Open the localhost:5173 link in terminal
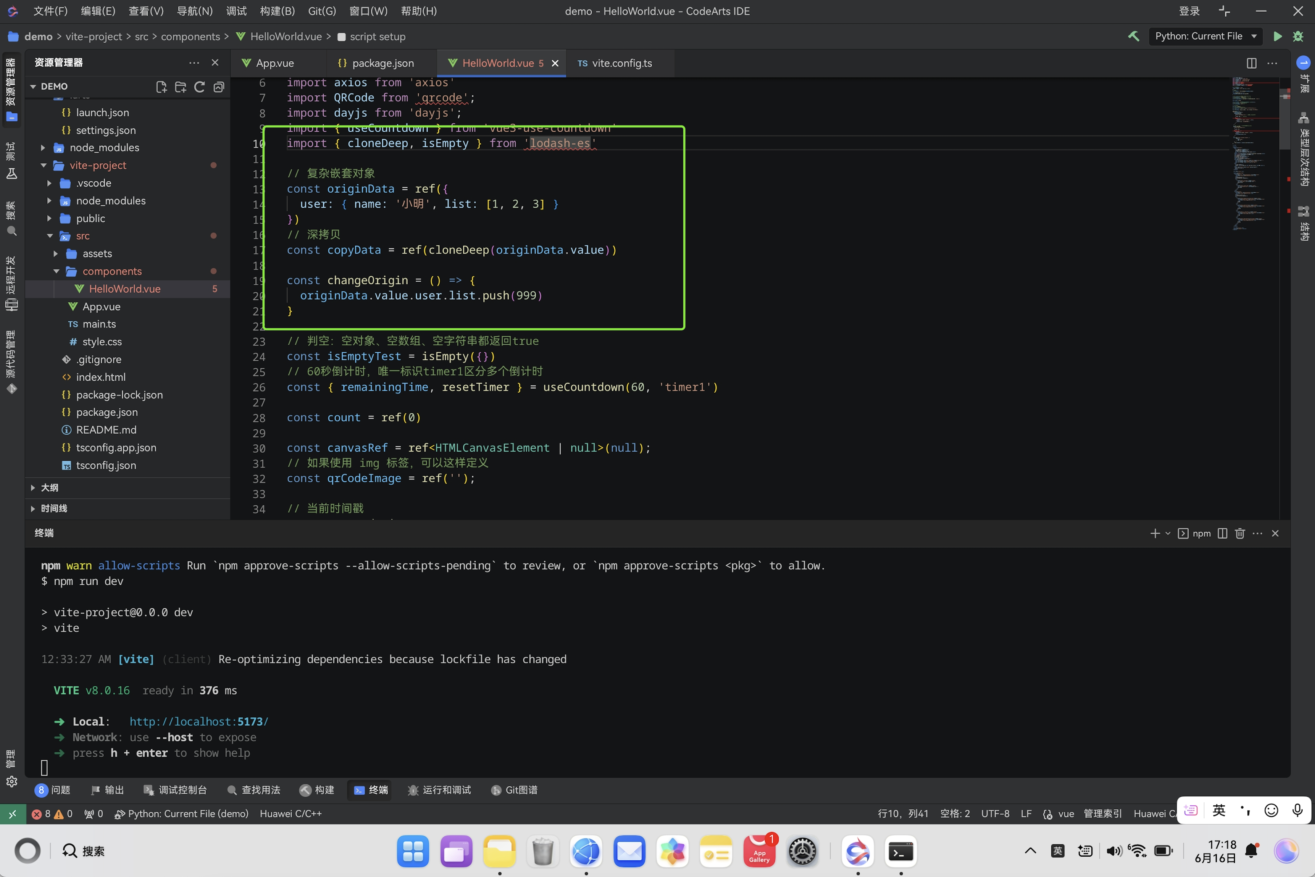This screenshot has height=877, width=1315. (199, 721)
